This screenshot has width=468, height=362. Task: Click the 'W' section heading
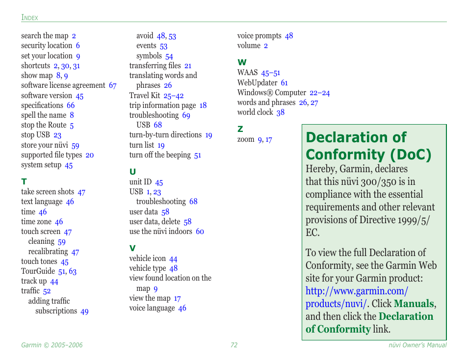pyautogui.click(x=242, y=62)
